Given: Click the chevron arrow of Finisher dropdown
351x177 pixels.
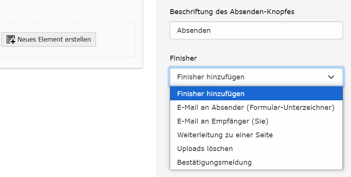Looking at the screenshot, I should [x=331, y=77].
